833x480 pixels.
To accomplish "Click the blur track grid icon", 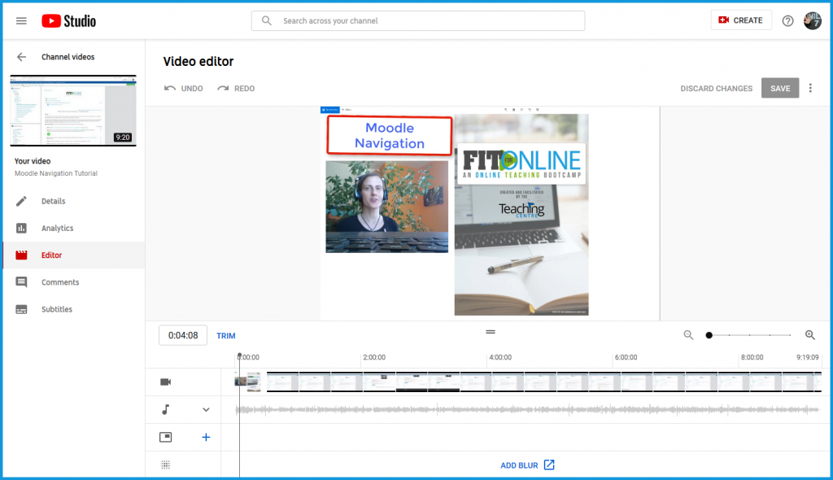I will [166, 465].
